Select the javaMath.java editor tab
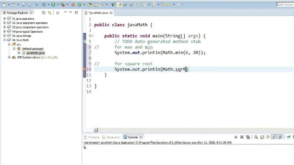This screenshot has height=165, width=294. [98, 13]
